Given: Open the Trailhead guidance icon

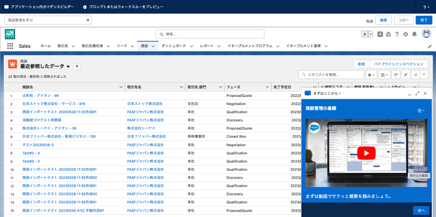Looking at the screenshot, I should tap(389, 34).
